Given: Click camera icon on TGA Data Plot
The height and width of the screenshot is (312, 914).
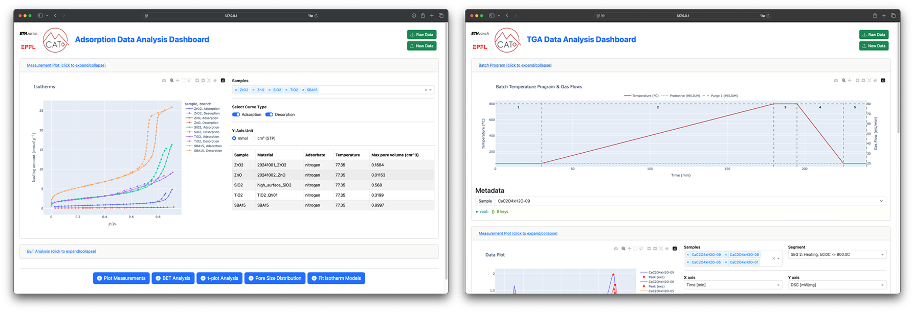Looking at the screenshot, I should (615, 249).
